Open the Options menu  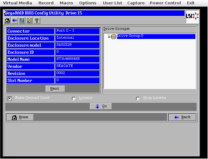tap(88, 3)
